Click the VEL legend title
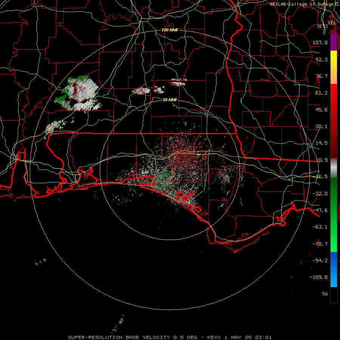This screenshot has width=340, height=340. pyautogui.click(x=332, y=23)
